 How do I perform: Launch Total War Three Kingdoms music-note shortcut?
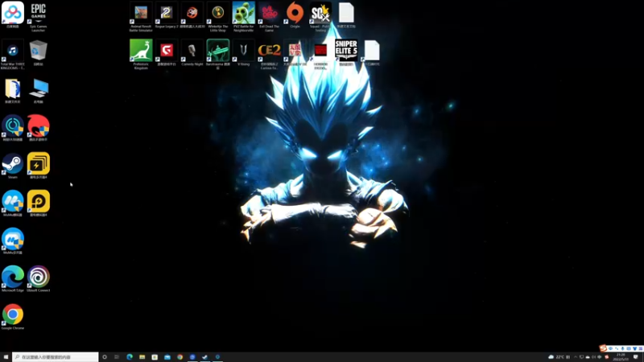tap(13, 54)
